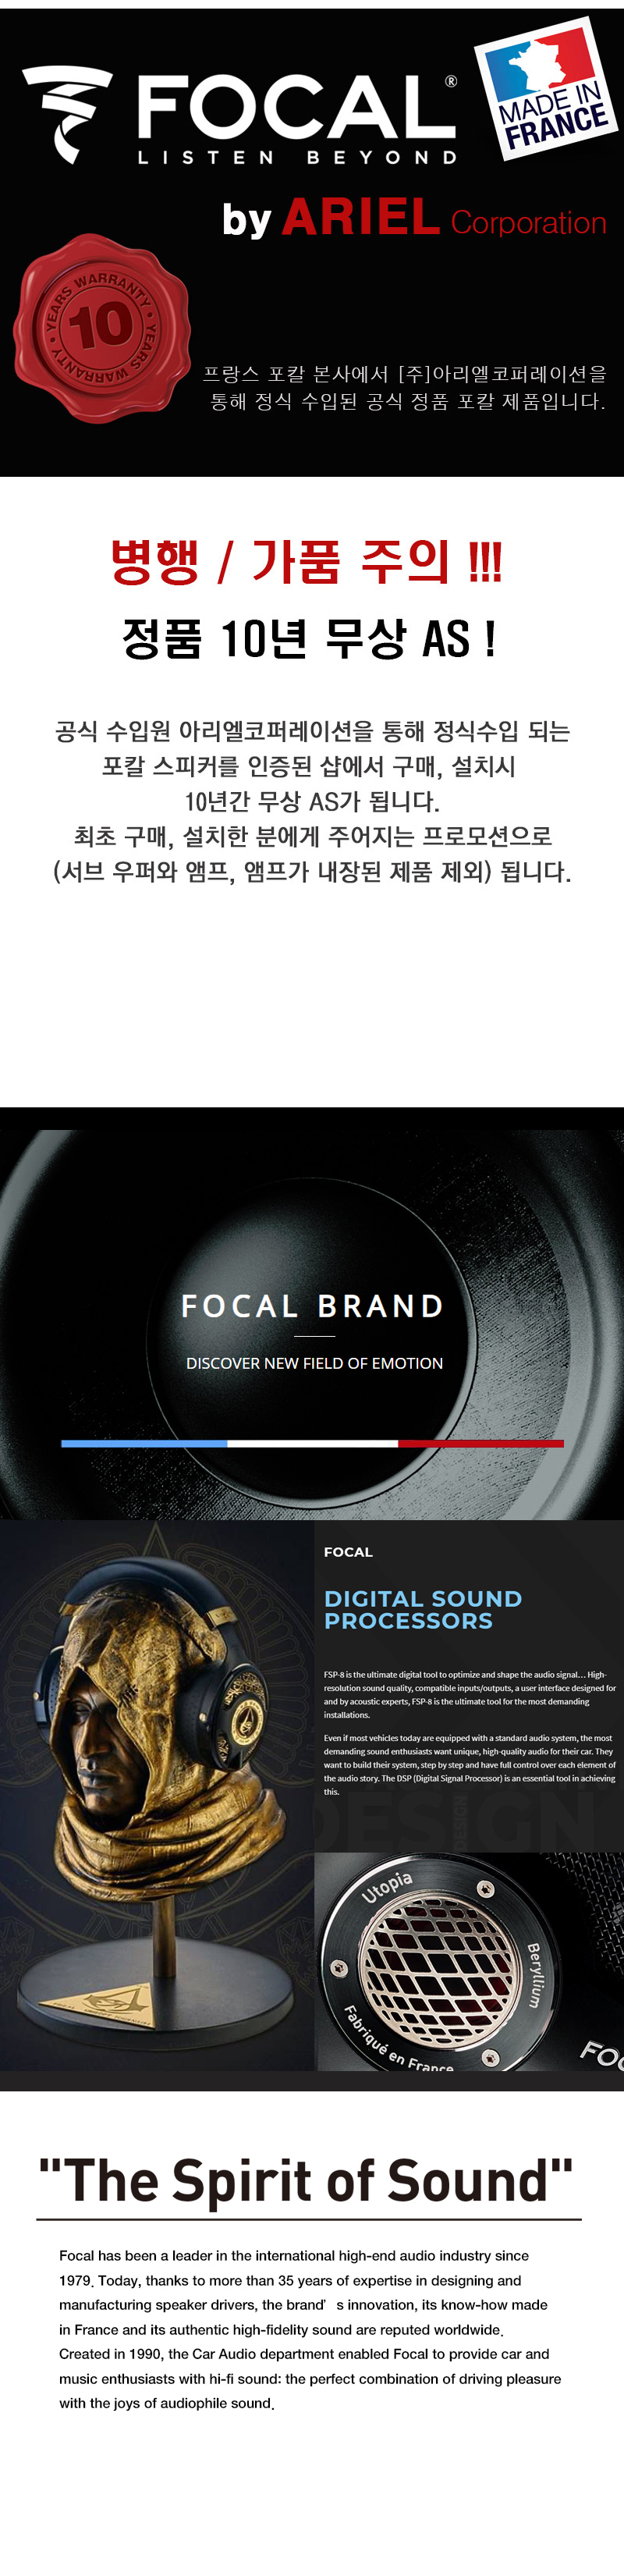Click the red warning headline about counterfeits
The height and width of the screenshot is (2576, 624).
point(306,562)
